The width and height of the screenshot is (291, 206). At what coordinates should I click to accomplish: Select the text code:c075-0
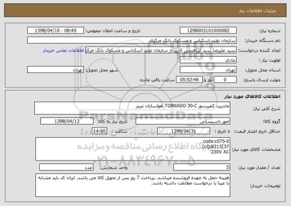pyautogui.click(x=216, y=141)
